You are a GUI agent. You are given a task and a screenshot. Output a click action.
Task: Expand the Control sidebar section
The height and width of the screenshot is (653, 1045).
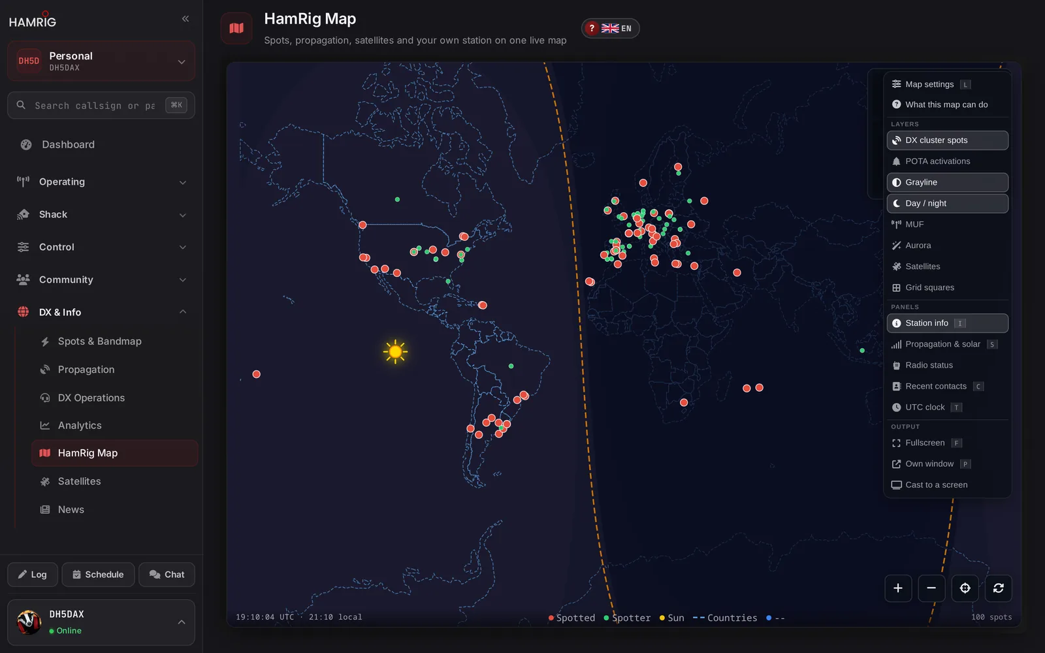click(101, 247)
